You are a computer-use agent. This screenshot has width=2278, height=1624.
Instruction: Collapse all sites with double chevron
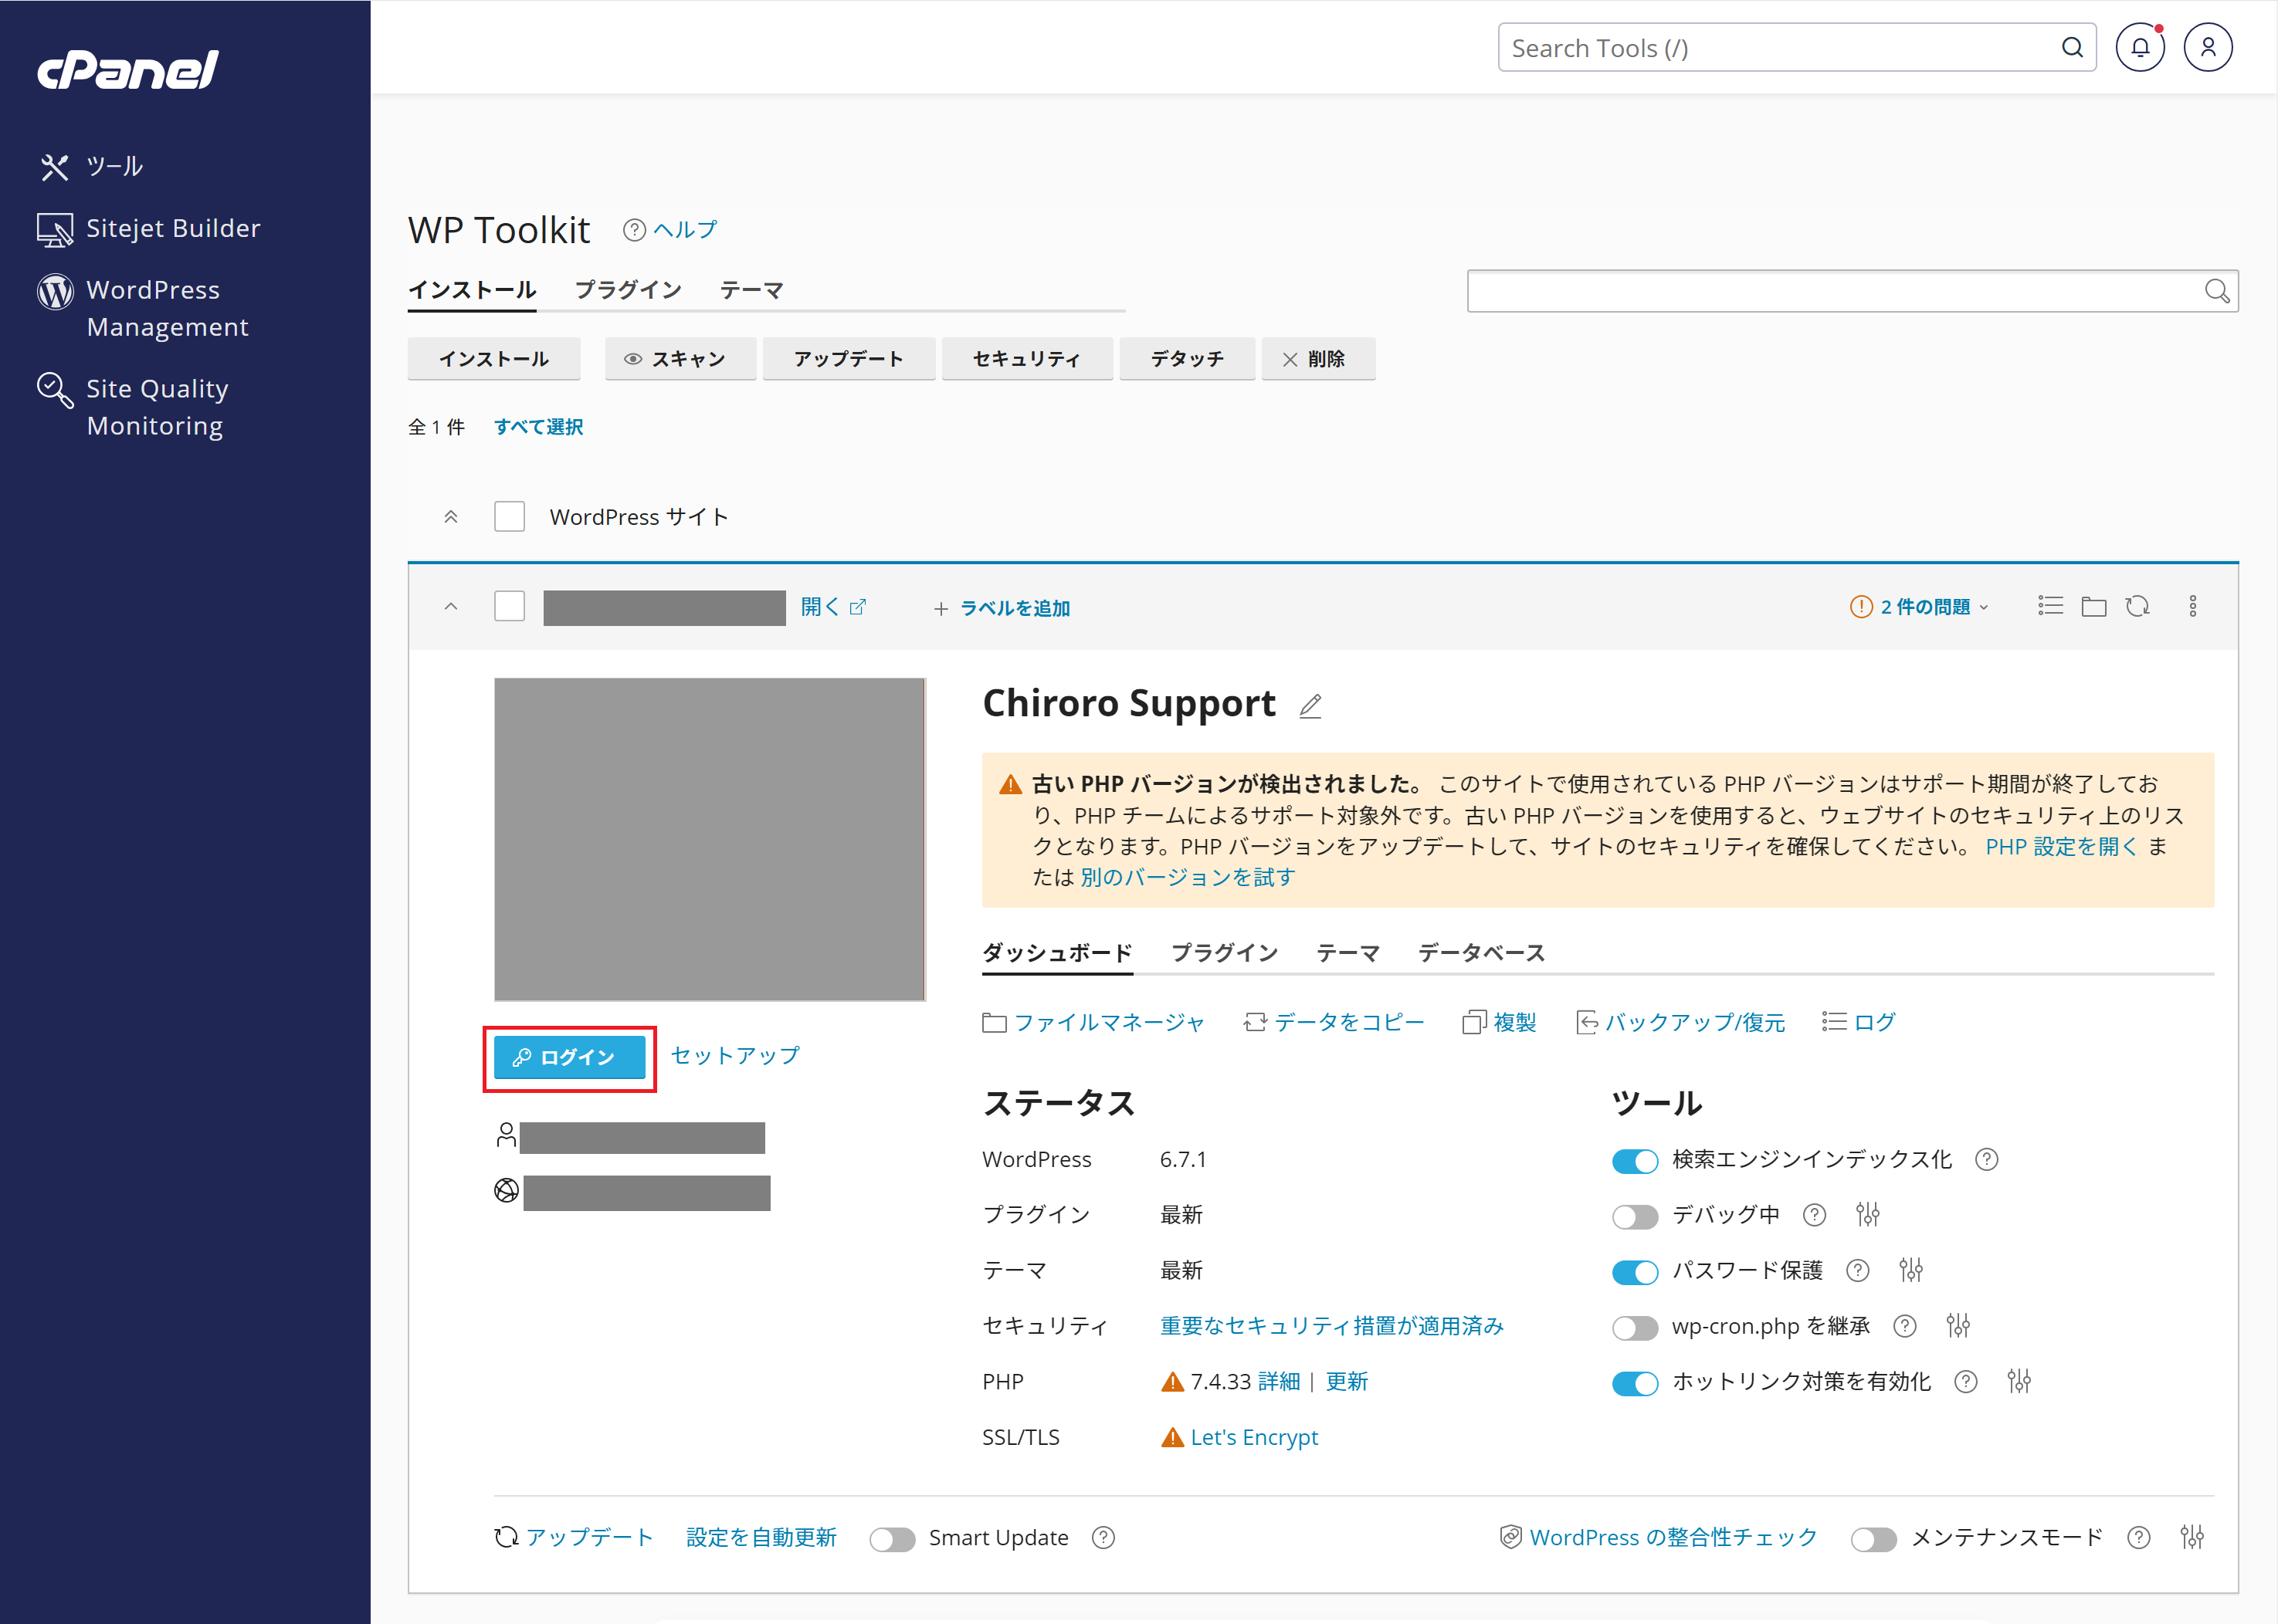450,516
